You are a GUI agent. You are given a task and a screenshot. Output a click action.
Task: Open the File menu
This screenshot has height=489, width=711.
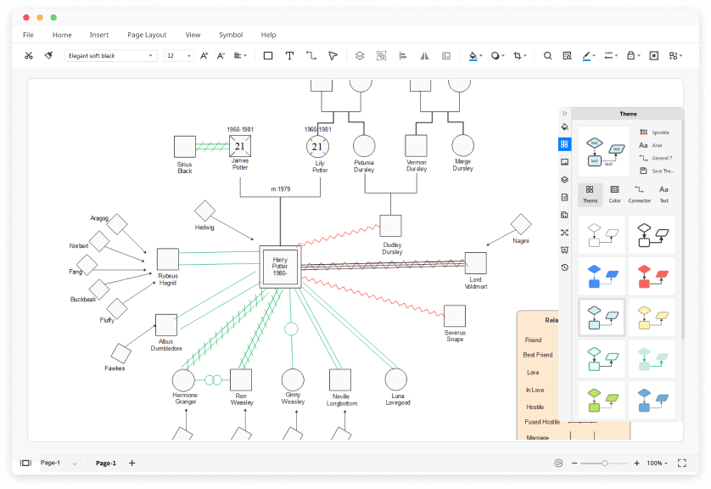tap(28, 35)
